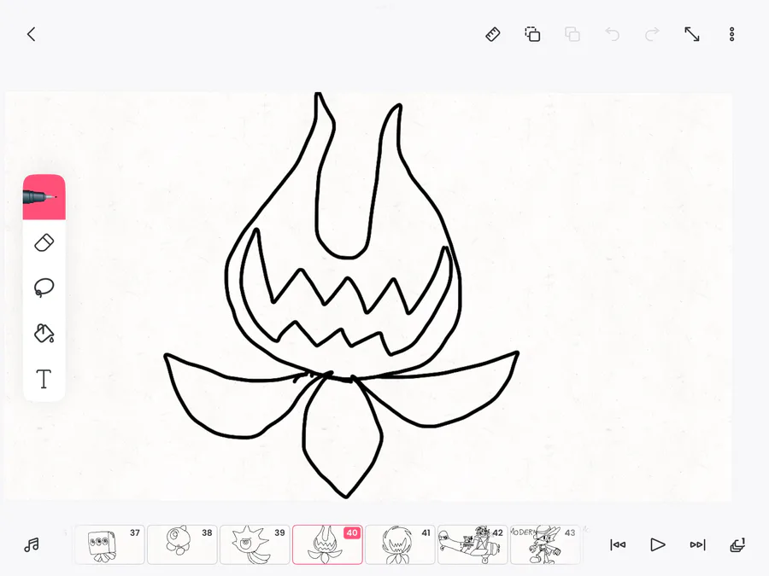Go back using the back arrow
The width and height of the screenshot is (769, 576).
coord(32,34)
